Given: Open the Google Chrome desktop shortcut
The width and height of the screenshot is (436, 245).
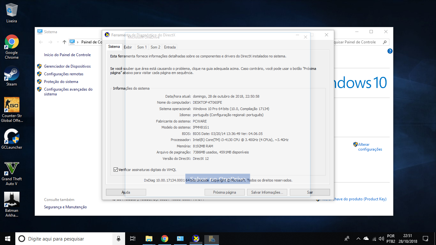Looking at the screenshot, I should tap(11, 47).
